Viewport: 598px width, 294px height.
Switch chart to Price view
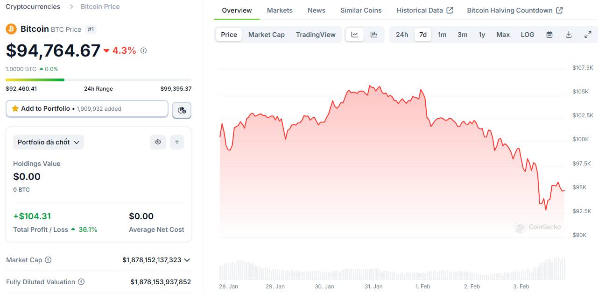(x=229, y=35)
